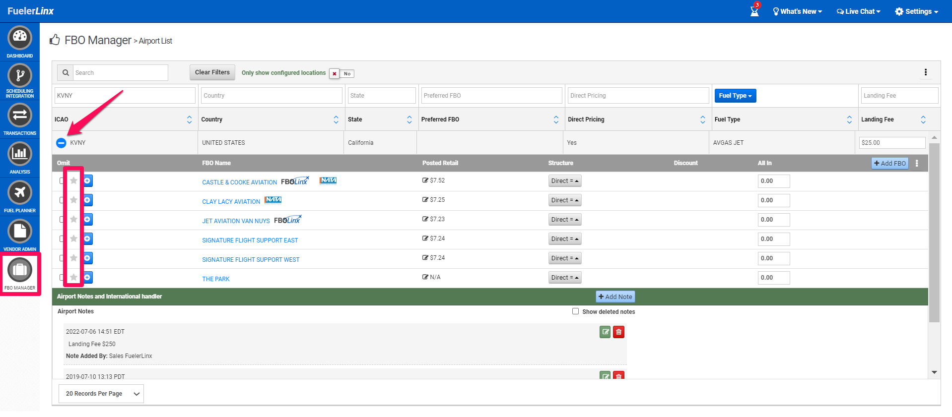
Task: Open the Clay Lacy Aviation link
Action: click(231, 202)
